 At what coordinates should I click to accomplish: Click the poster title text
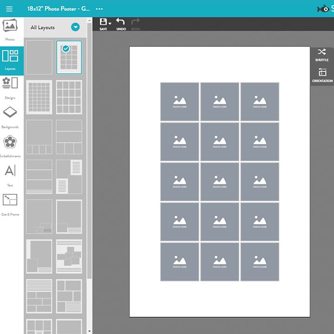[x=58, y=9]
